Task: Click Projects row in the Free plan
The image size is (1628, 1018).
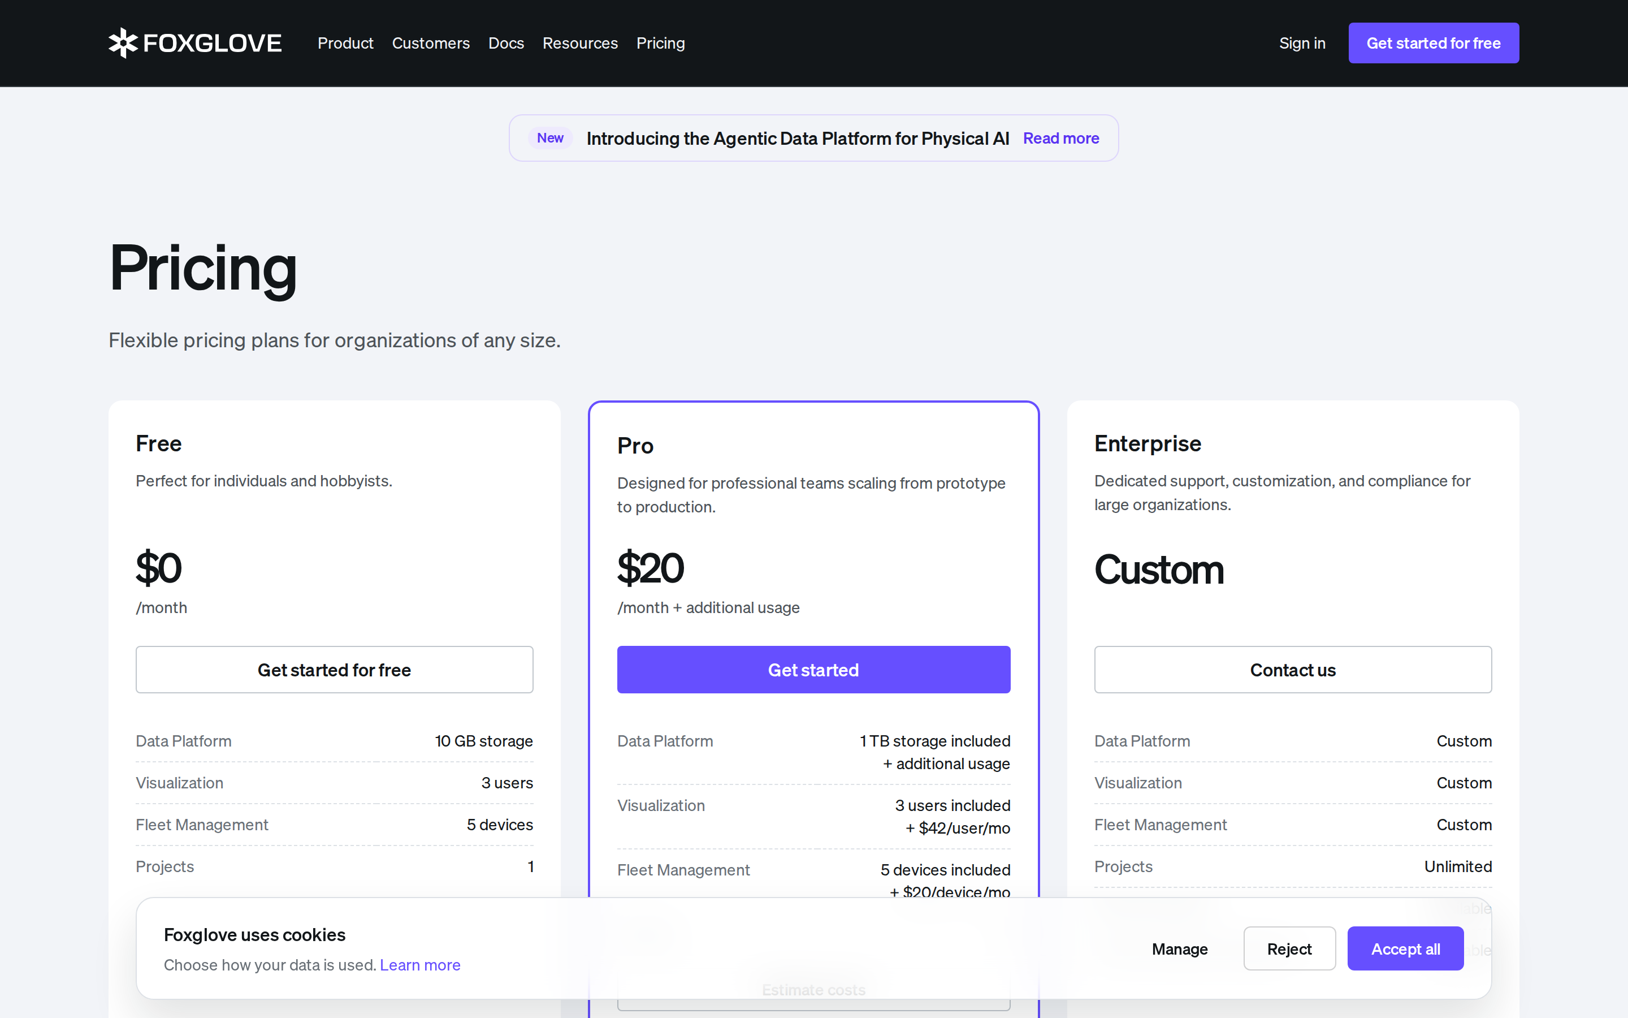Action: click(334, 866)
